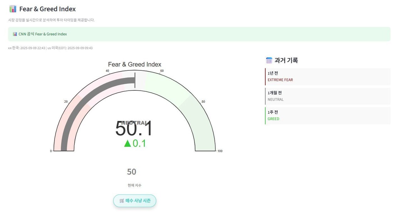The width and height of the screenshot is (402, 213).
Task: Click the 과거 기록 section heading
Action: coord(286,60)
